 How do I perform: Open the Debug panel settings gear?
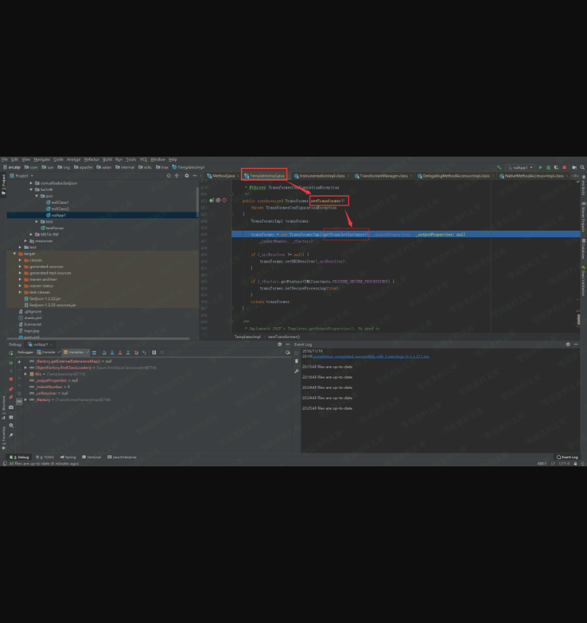click(279, 344)
